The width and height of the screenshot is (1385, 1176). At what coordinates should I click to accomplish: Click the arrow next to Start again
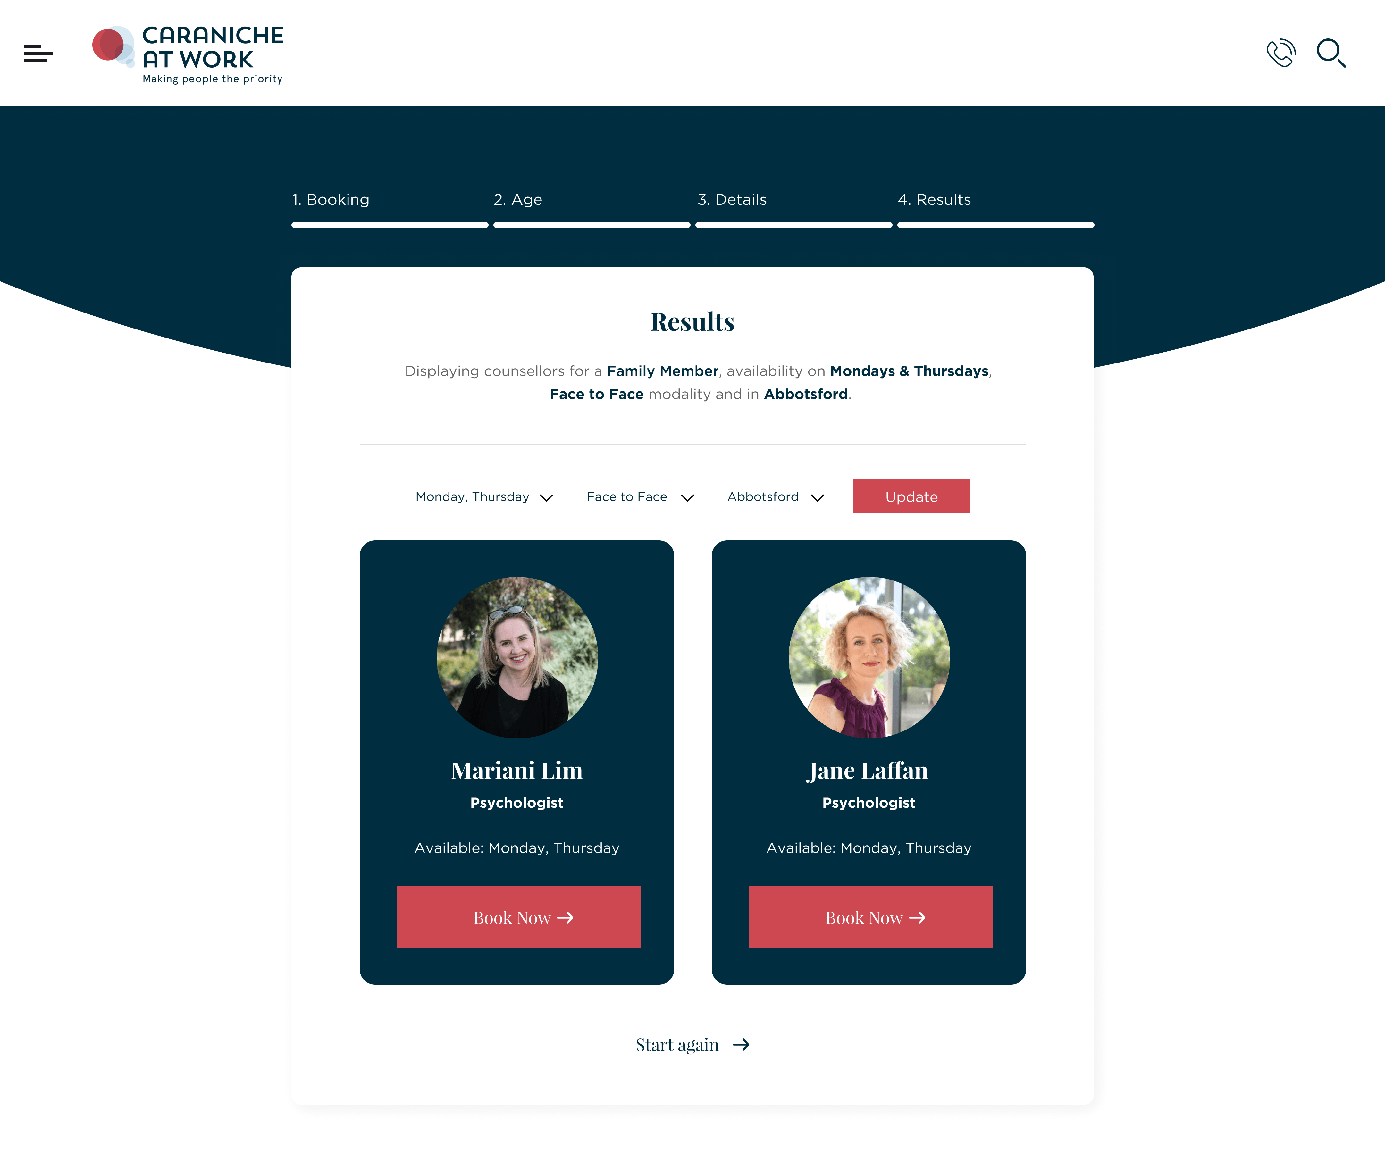pos(741,1045)
